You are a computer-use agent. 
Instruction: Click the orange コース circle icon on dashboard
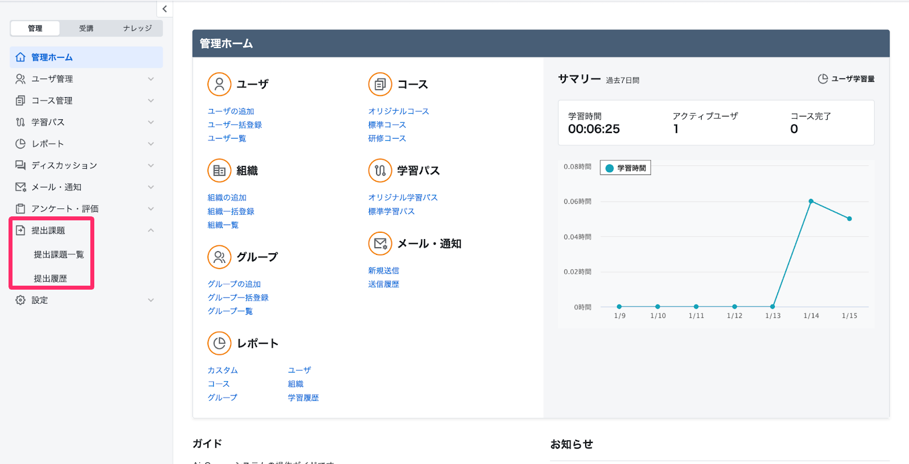coord(380,84)
